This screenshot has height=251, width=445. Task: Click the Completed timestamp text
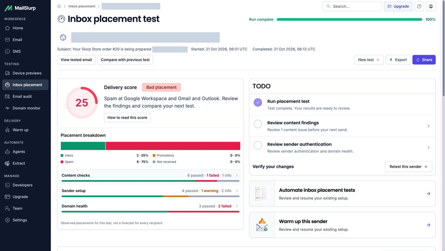(284, 49)
